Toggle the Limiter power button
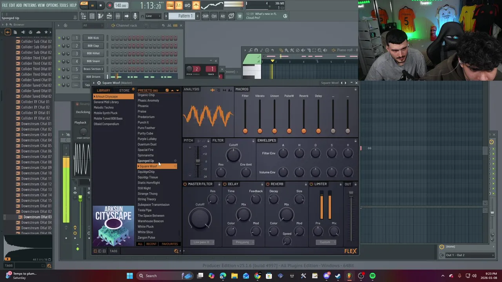This screenshot has width=502, height=282. pyautogui.click(x=311, y=184)
